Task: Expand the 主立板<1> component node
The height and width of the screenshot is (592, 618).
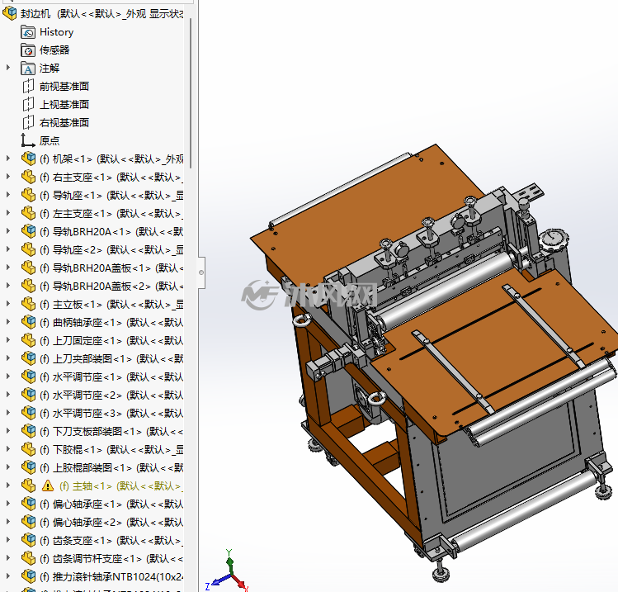Action: tap(8, 304)
